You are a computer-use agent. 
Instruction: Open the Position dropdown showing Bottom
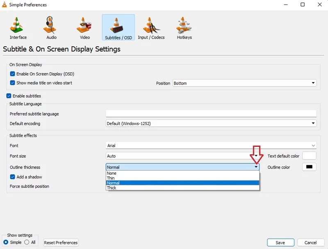click(x=244, y=83)
